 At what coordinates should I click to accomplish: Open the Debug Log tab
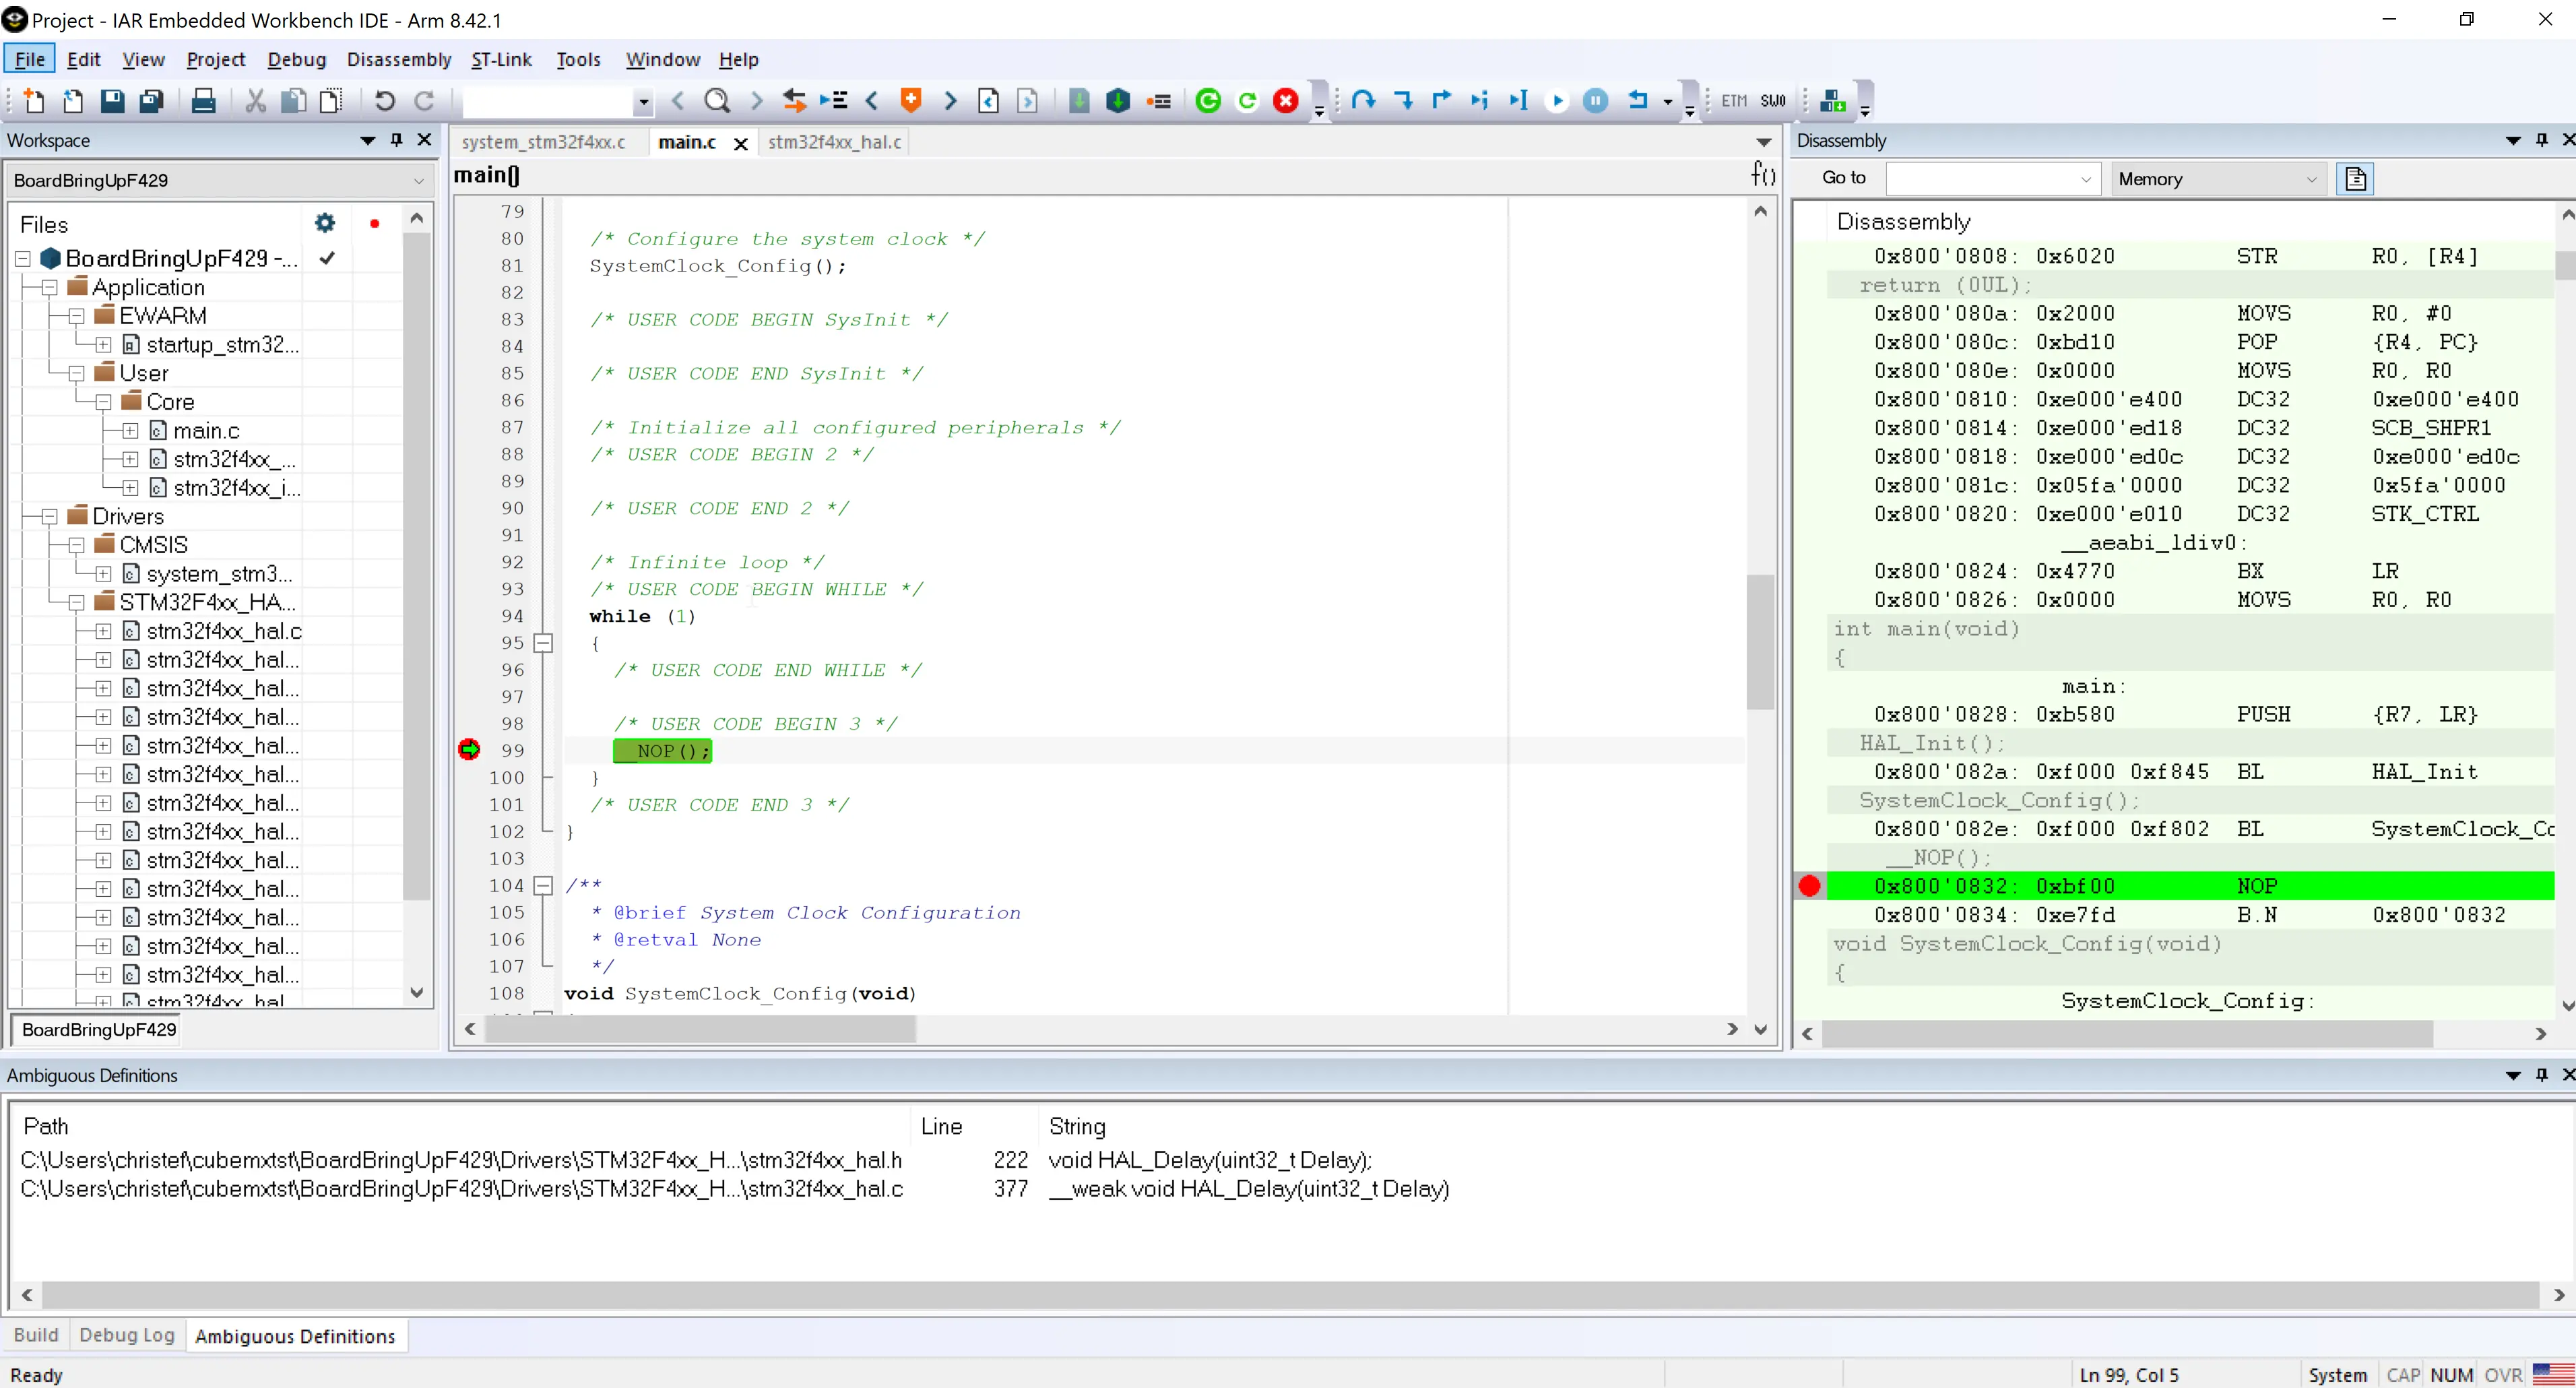(127, 1335)
